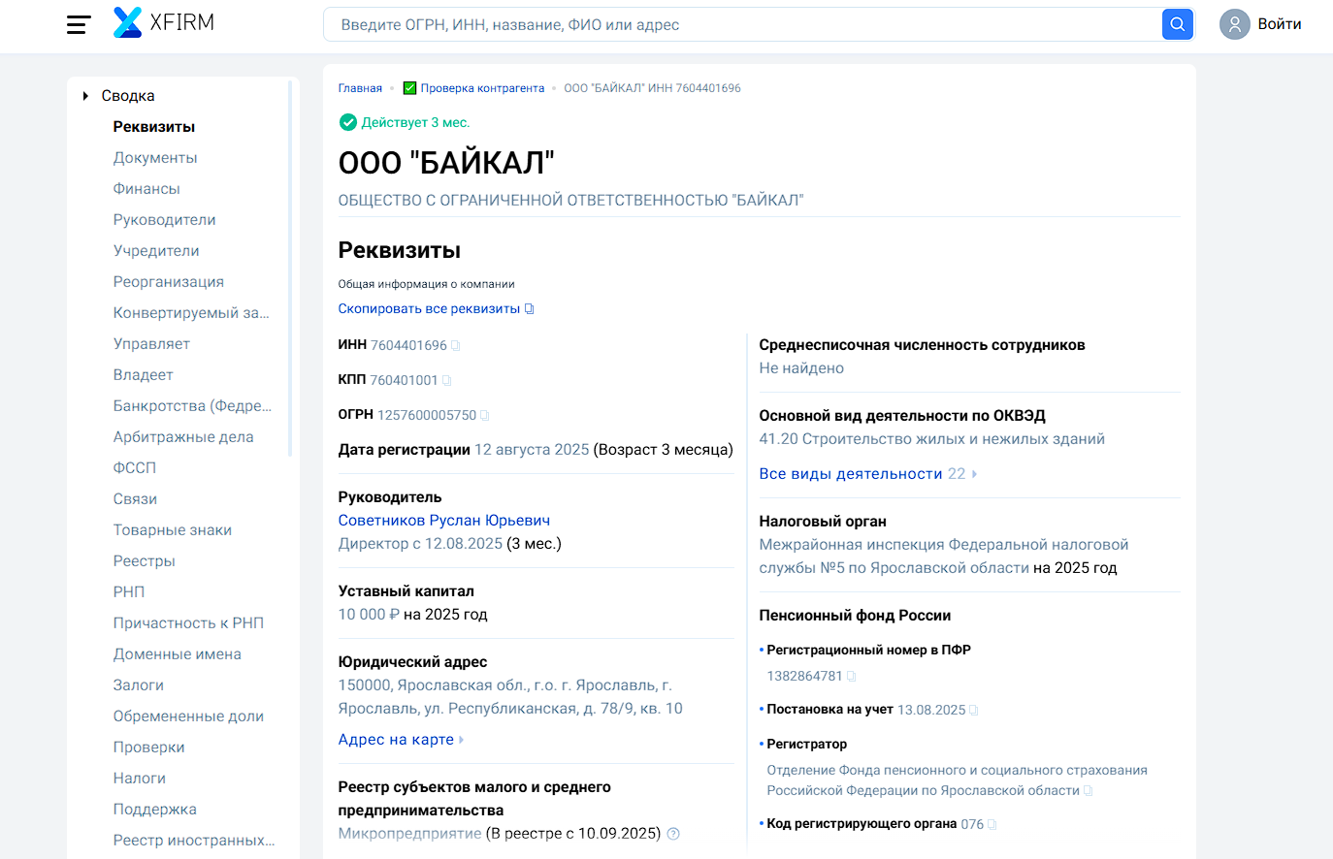Open Связи sidebar item
The image size is (1333, 859).
pyautogui.click(x=135, y=499)
